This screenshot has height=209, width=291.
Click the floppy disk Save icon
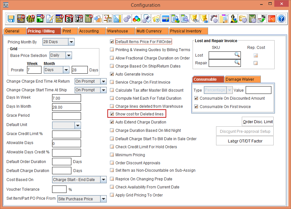coord(11,18)
